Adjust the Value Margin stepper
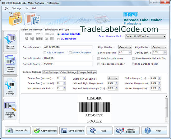The image size is (171, 139). point(159,78)
